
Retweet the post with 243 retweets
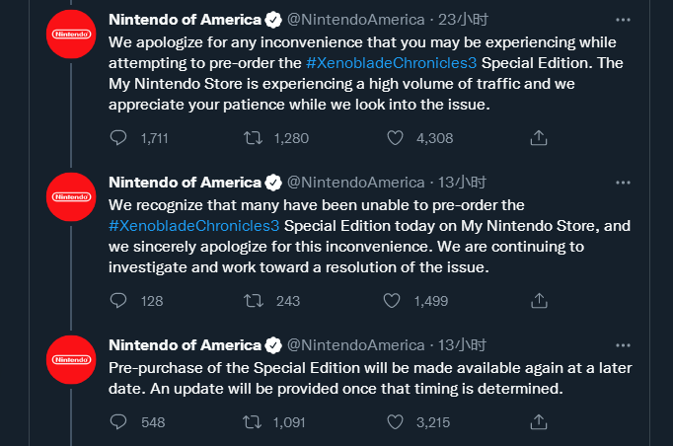(254, 301)
